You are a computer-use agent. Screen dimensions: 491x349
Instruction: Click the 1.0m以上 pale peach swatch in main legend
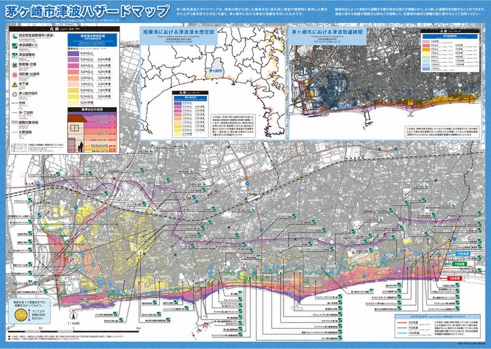73,84
